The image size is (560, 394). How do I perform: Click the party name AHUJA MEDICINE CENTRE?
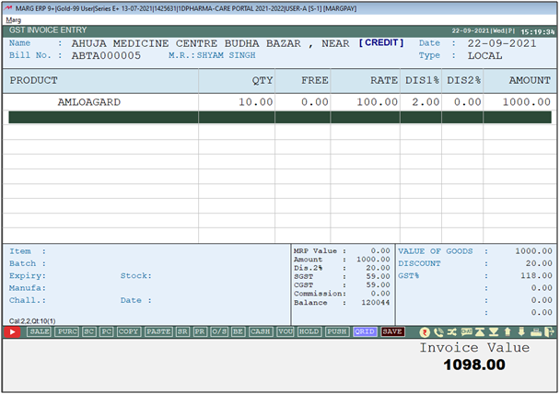click(x=145, y=44)
